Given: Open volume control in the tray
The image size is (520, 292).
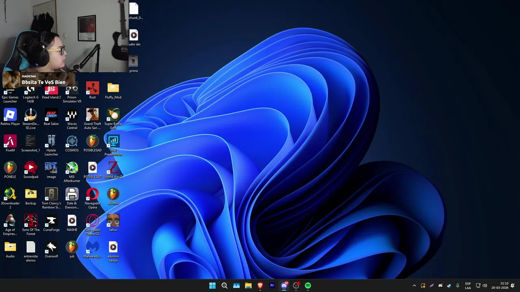Looking at the screenshot, I should coord(485,286).
